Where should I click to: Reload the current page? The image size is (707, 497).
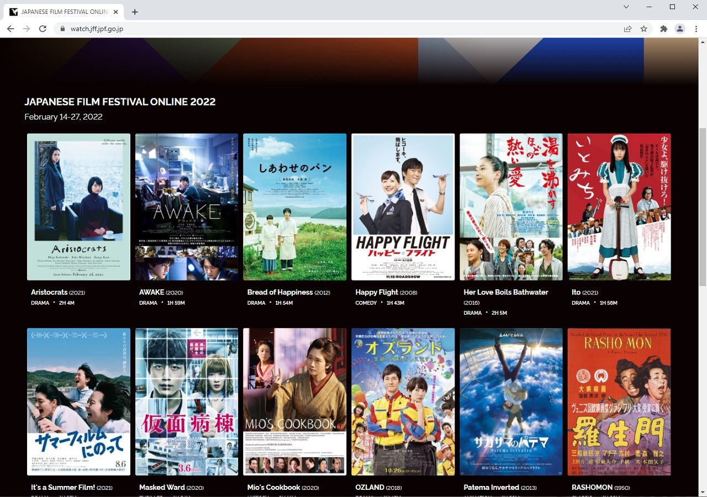point(43,29)
